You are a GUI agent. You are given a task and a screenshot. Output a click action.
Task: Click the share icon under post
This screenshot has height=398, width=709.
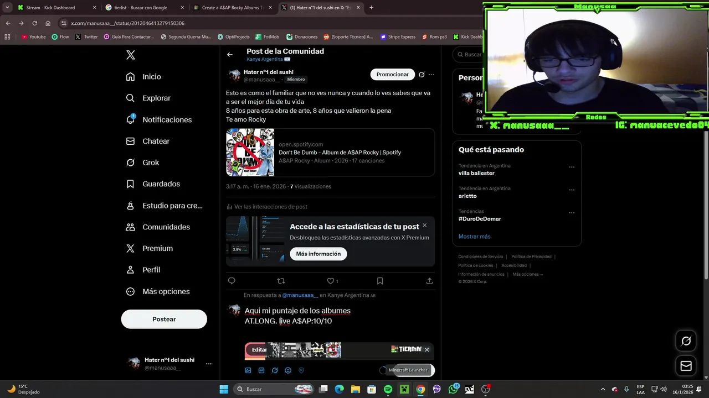(429, 281)
